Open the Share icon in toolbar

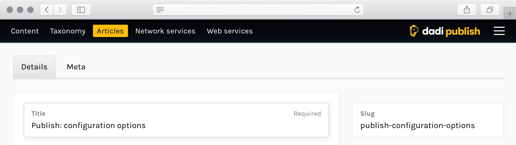pos(467,10)
